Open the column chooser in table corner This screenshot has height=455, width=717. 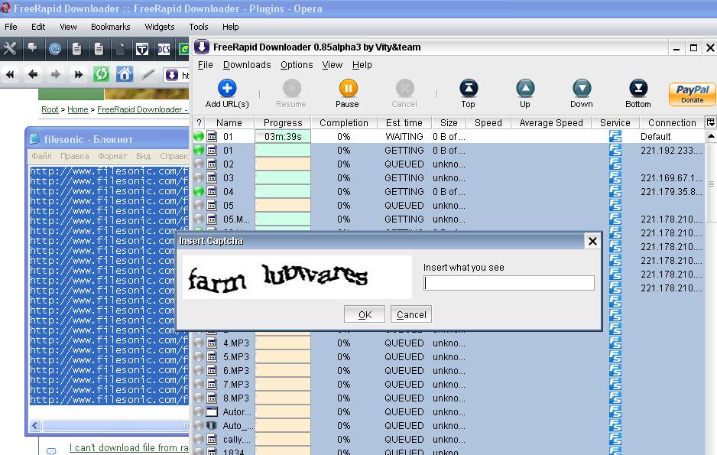(x=710, y=122)
